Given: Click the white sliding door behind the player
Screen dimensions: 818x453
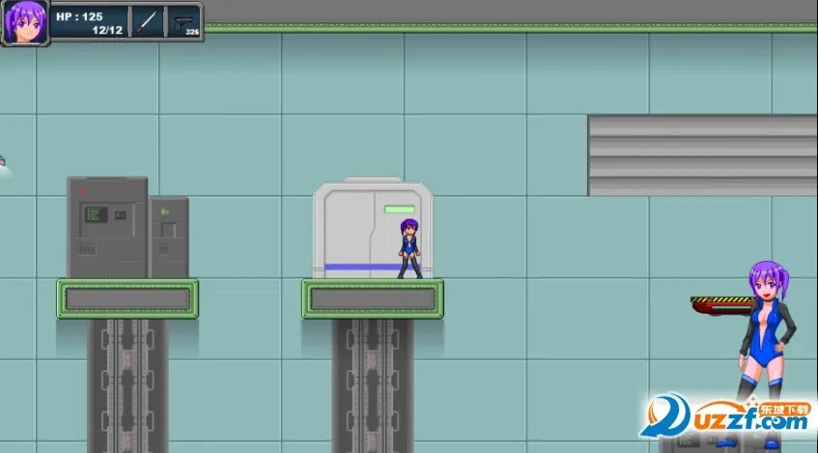Looking at the screenshot, I should coord(373,228).
